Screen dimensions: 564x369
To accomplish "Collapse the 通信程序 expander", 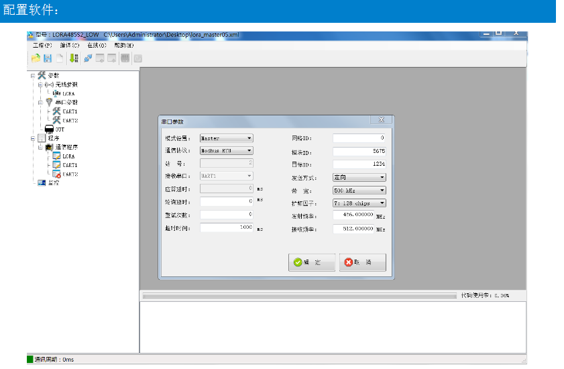I will click(40, 147).
